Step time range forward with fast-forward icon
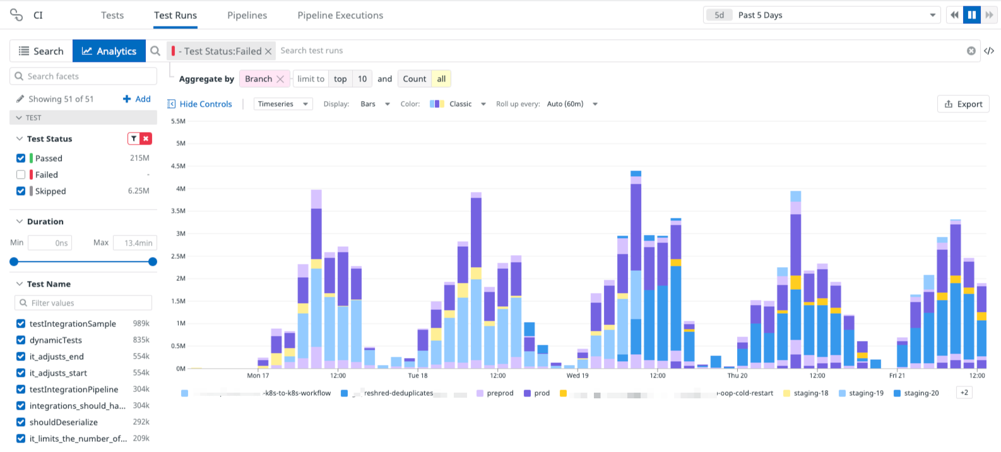Screen dimensions: 1001x452 point(990,15)
